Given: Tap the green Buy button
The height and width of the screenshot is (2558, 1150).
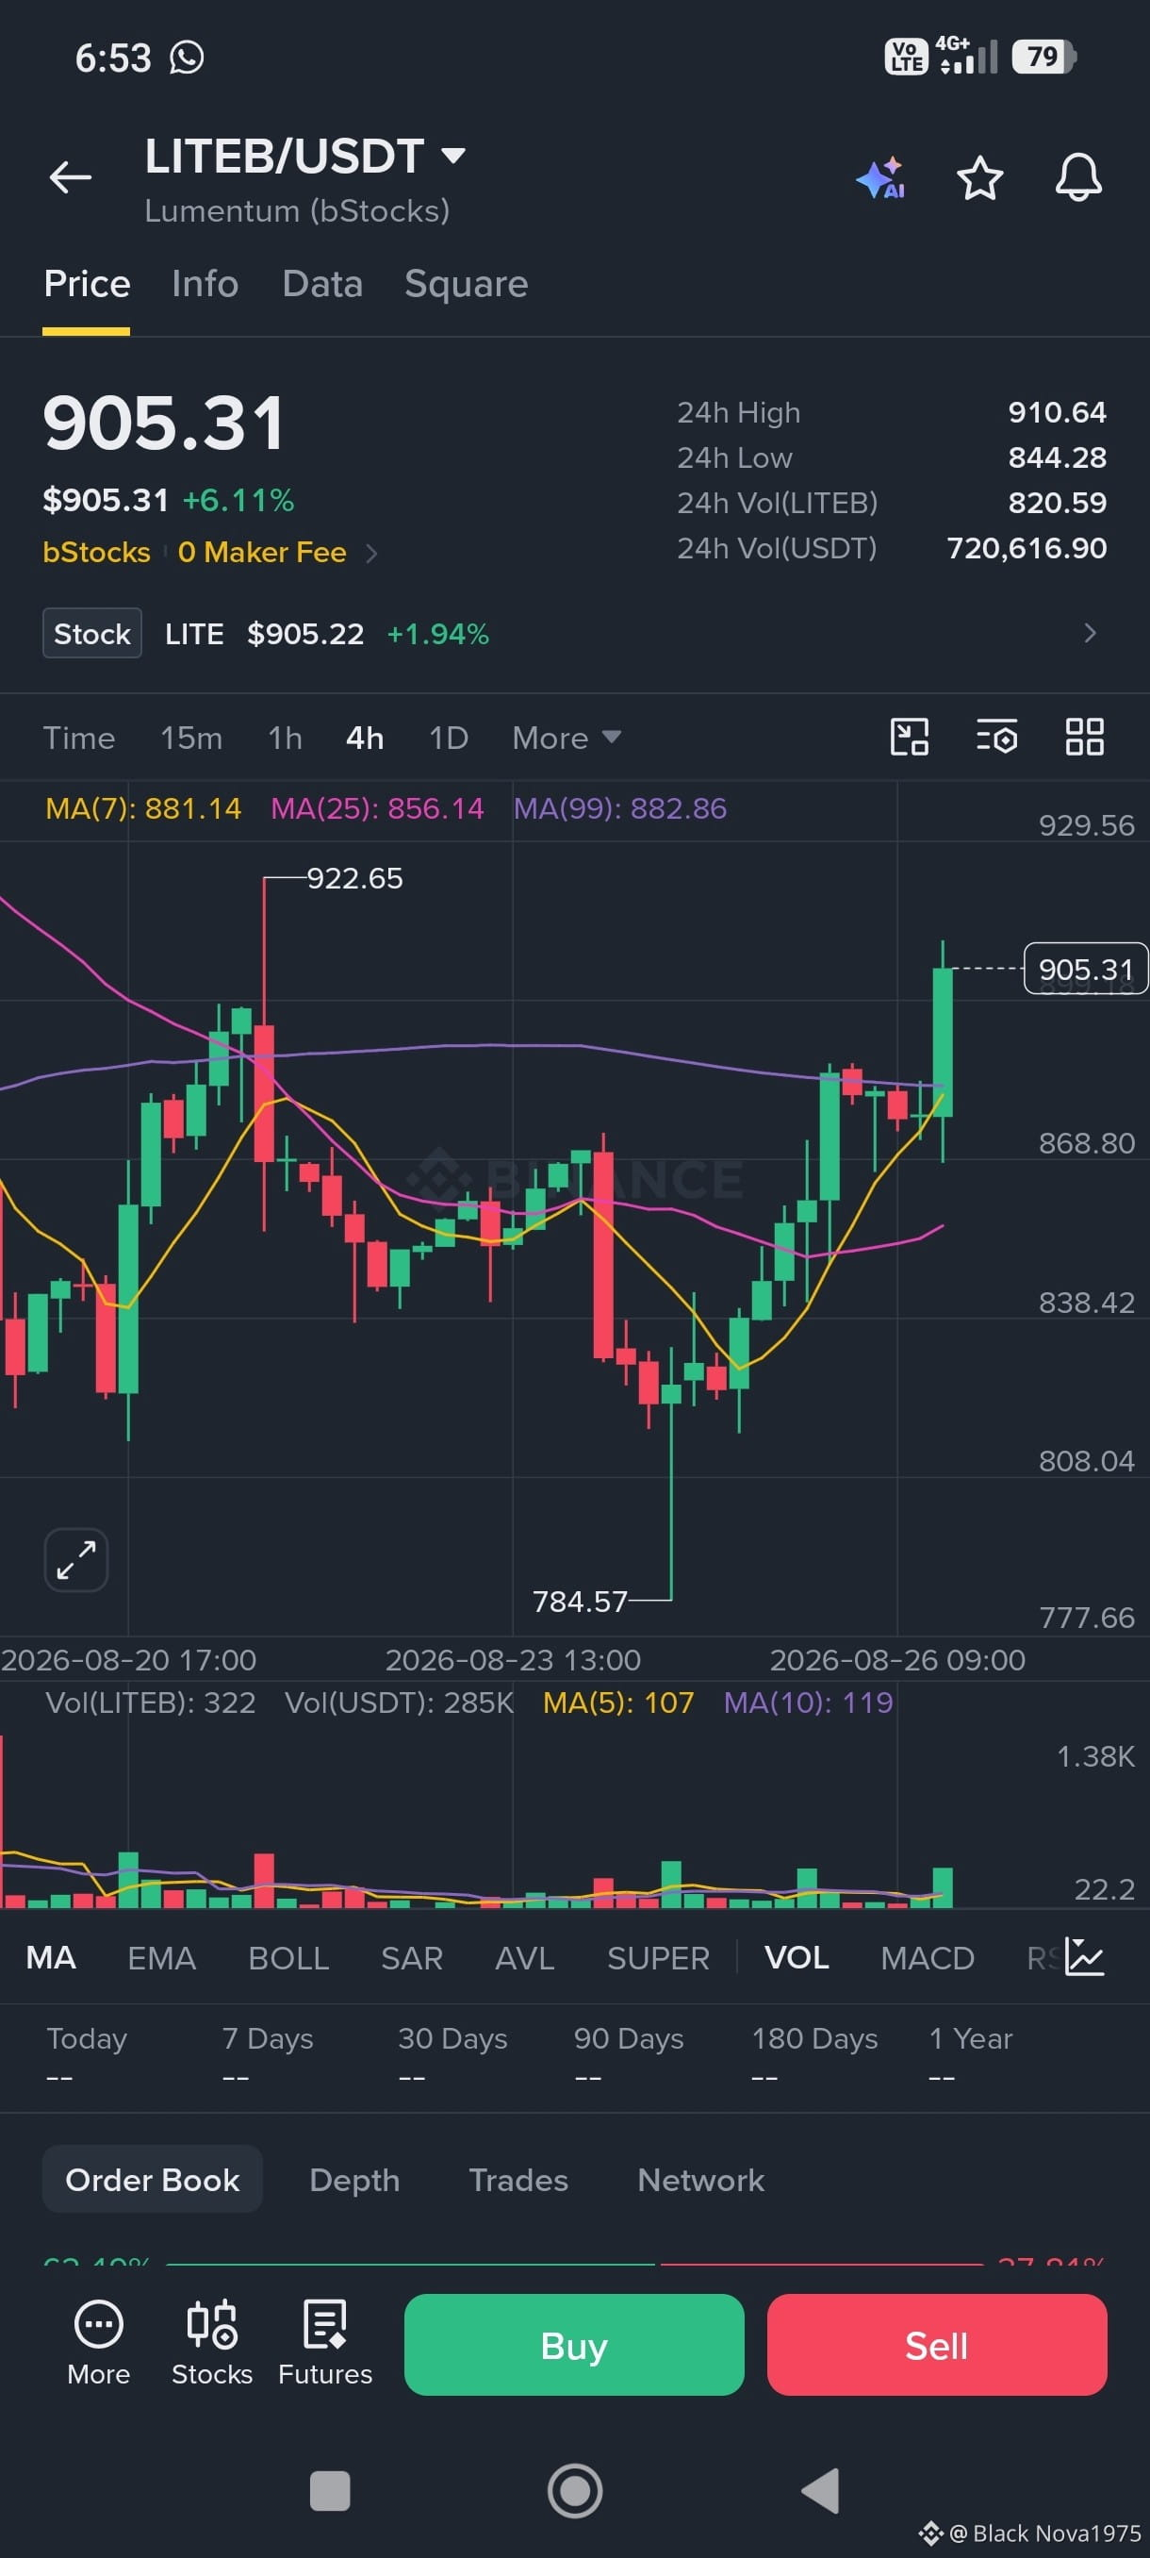Looking at the screenshot, I should (573, 2345).
